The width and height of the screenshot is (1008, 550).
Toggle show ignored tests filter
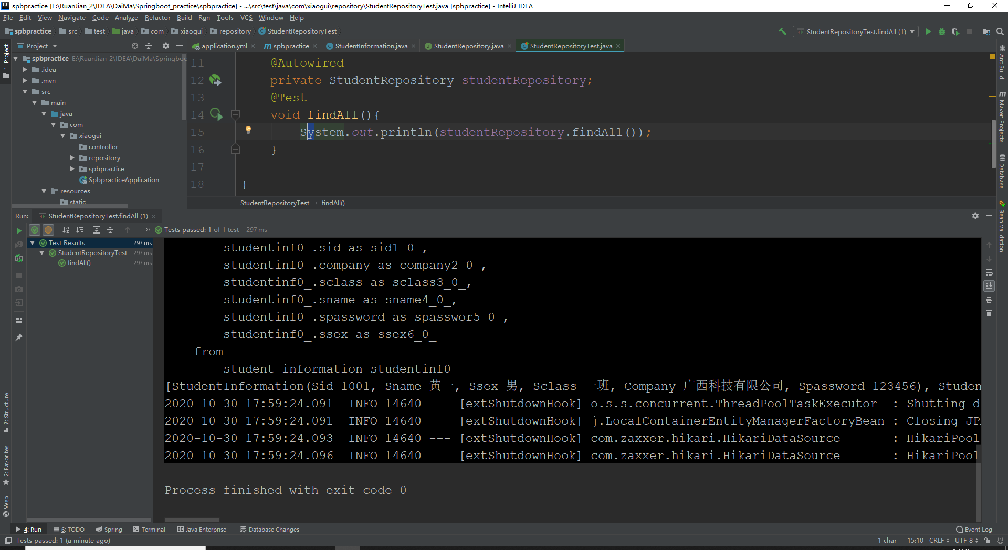[x=48, y=230]
